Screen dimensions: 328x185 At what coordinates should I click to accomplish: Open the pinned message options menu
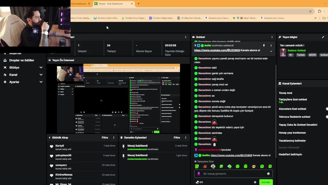click(271, 45)
